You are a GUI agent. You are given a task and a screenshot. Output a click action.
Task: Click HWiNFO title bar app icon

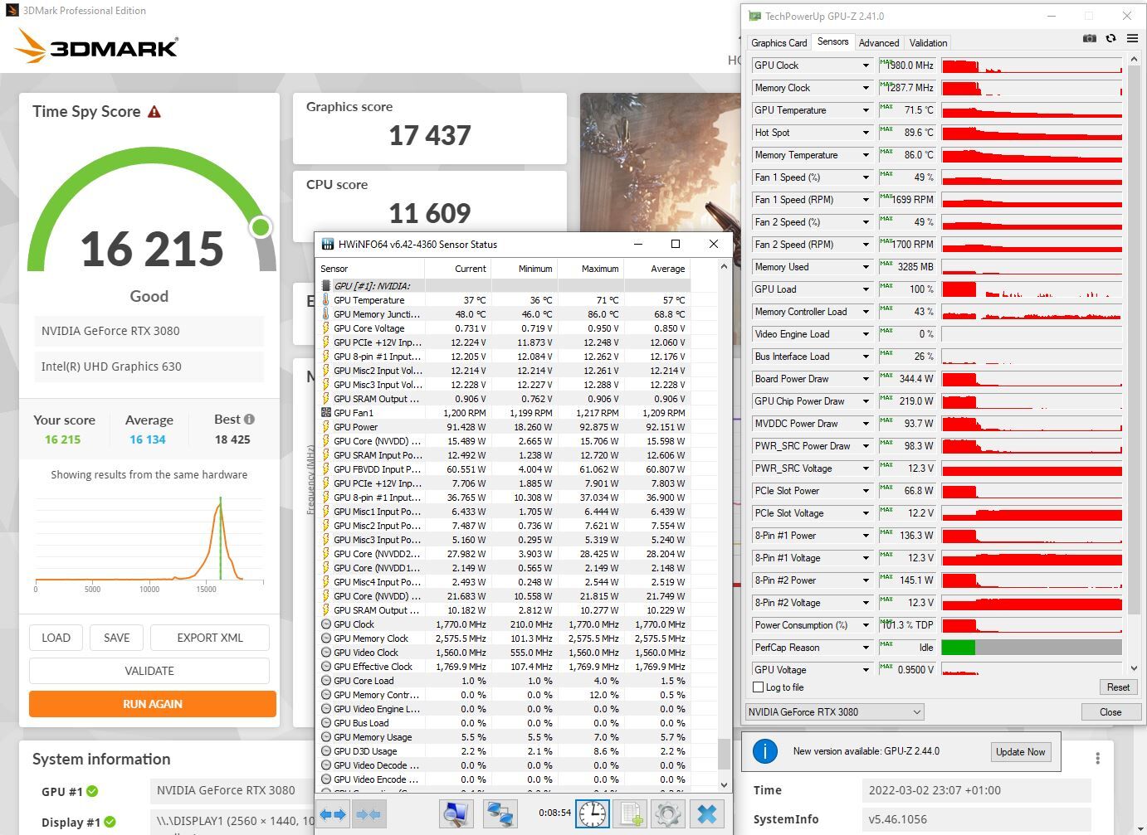coord(327,244)
